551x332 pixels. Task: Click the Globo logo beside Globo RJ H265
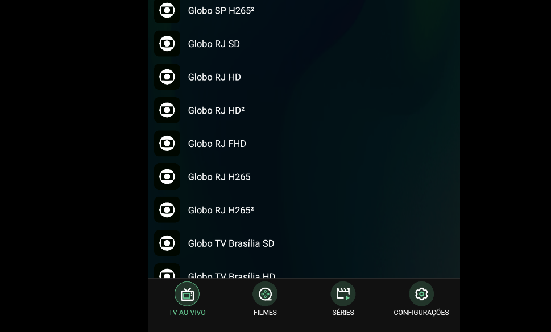(167, 176)
